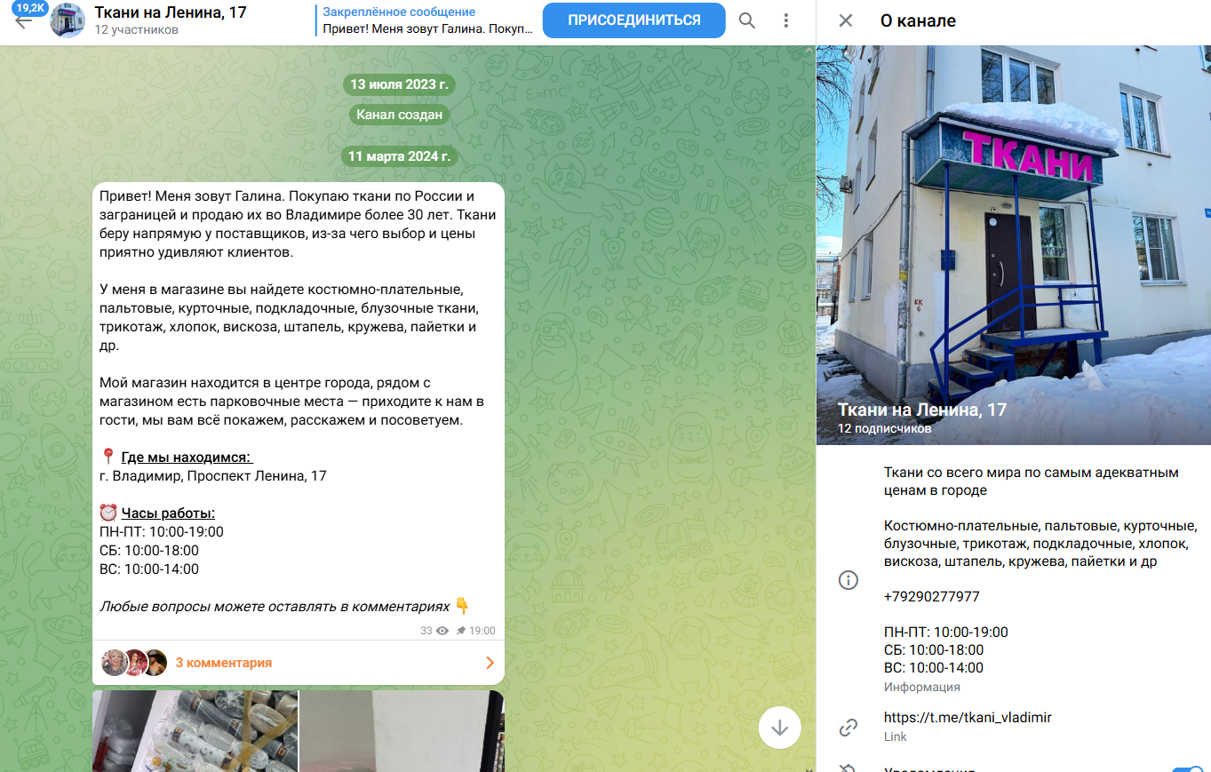Screen dimensions: 1211x772
Task: Click phone number +79290277977
Action: (932, 597)
